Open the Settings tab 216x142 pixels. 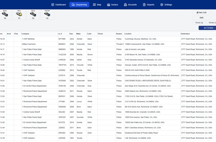click(x=166, y=5)
